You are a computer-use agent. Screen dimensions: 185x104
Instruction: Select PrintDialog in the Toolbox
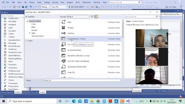point(13,68)
